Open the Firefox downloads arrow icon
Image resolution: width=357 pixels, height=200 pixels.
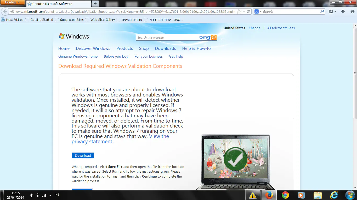pyautogui.click(x=343, y=12)
